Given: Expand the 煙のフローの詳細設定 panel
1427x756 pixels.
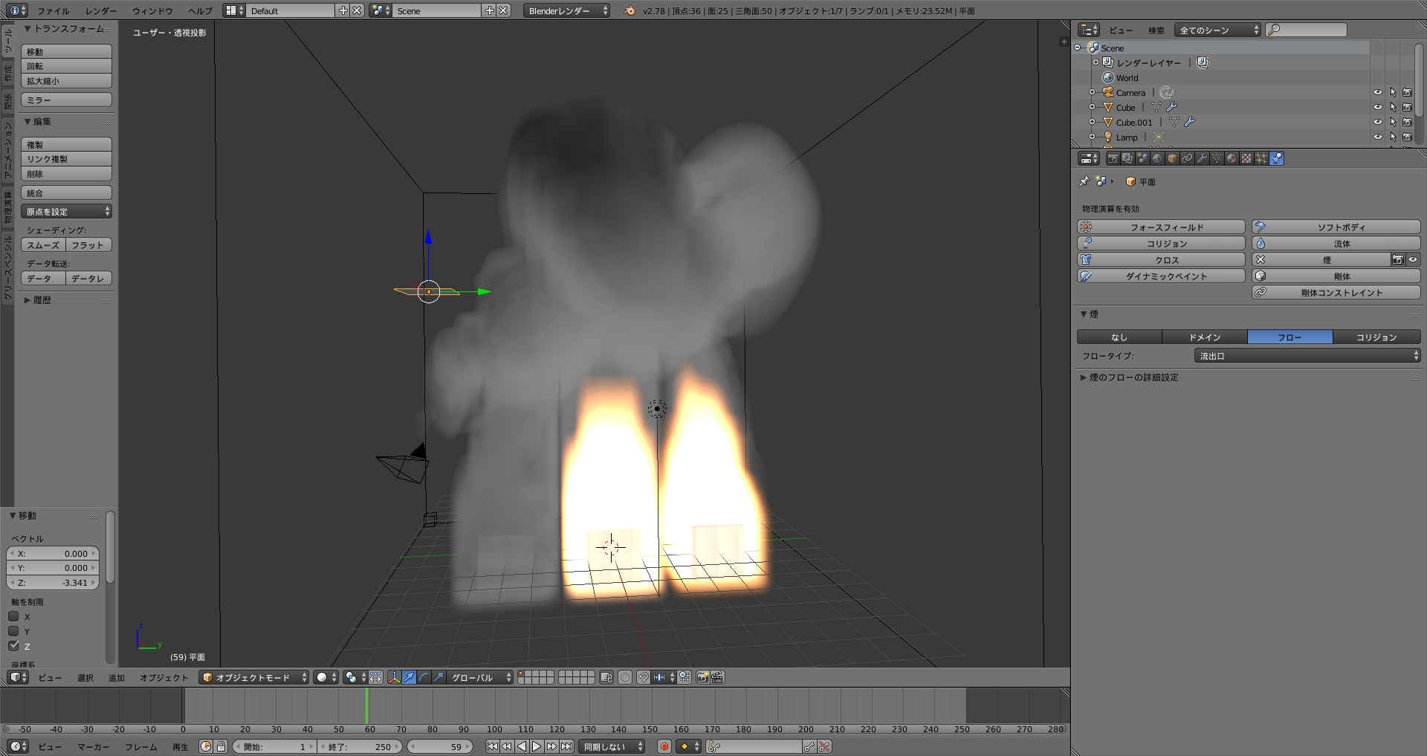Looking at the screenshot, I should click(x=1133, y=378).
